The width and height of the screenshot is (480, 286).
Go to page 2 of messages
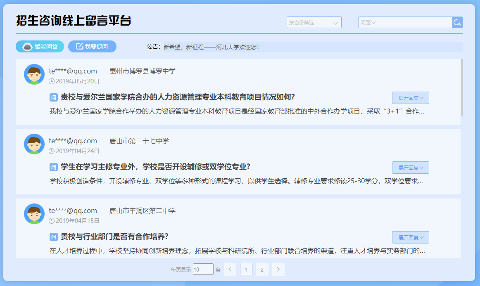[x=262, y=269]
